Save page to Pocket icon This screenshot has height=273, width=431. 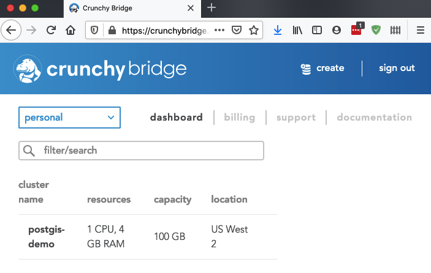point(237,30)
